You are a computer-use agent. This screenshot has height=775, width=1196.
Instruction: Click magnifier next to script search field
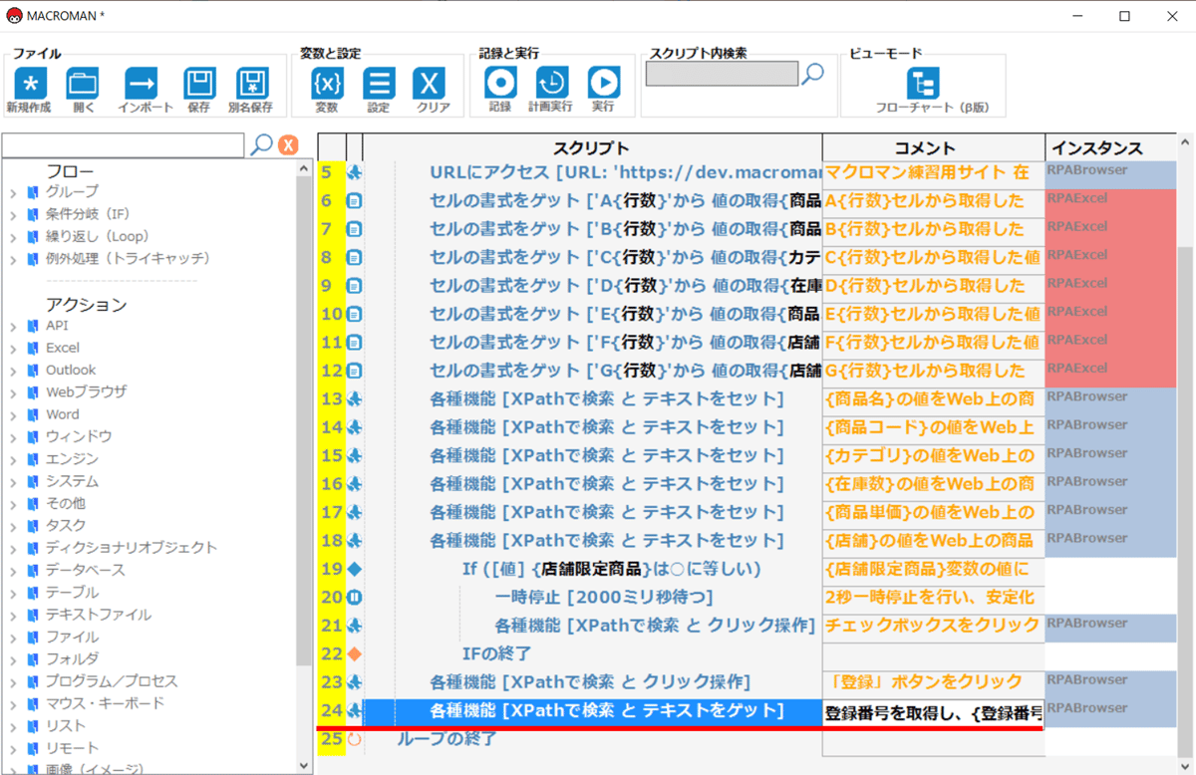point(813,73)
